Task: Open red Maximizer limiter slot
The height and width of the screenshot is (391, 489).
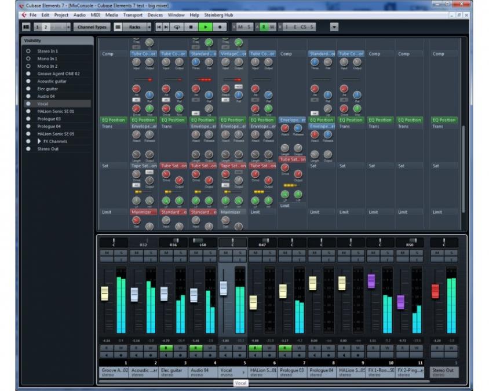Action: point(144,212)
